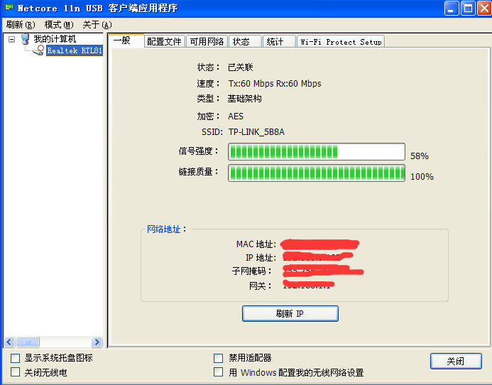Enable 用 Windows 配置我的无线网络设置 checkbox
This screenshot has height=385, width=492.
[x=219, y=372]
